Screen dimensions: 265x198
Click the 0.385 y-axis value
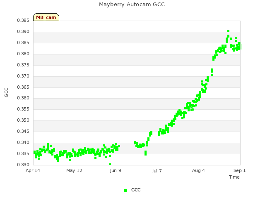23,43
